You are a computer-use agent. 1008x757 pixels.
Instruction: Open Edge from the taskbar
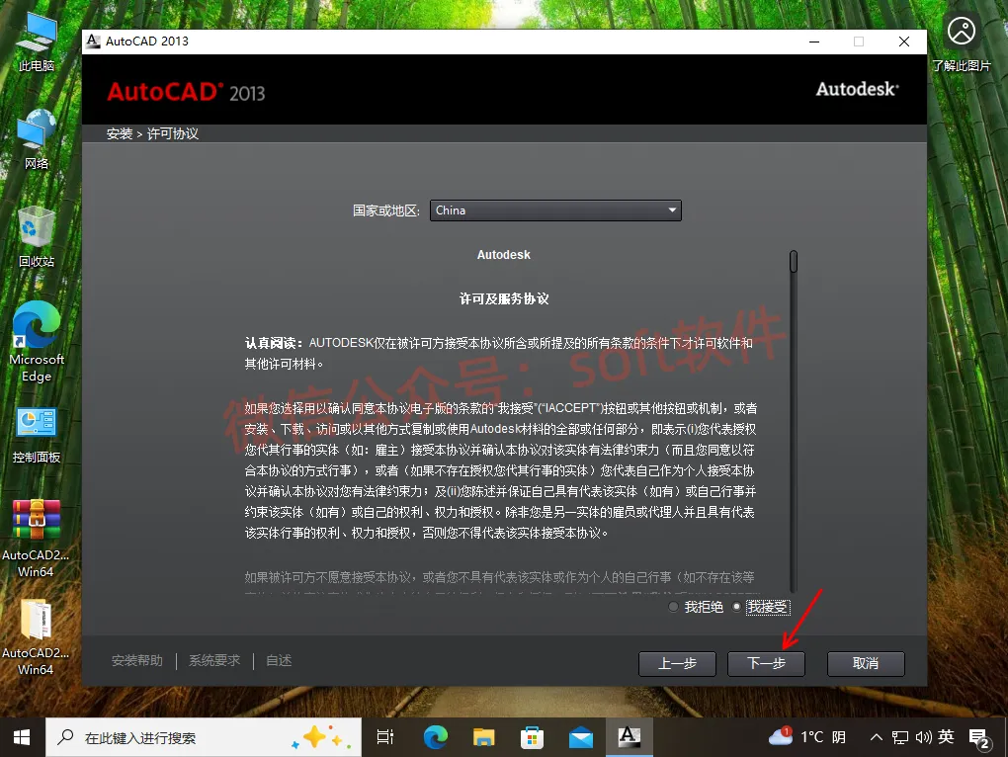coord(435,737)
